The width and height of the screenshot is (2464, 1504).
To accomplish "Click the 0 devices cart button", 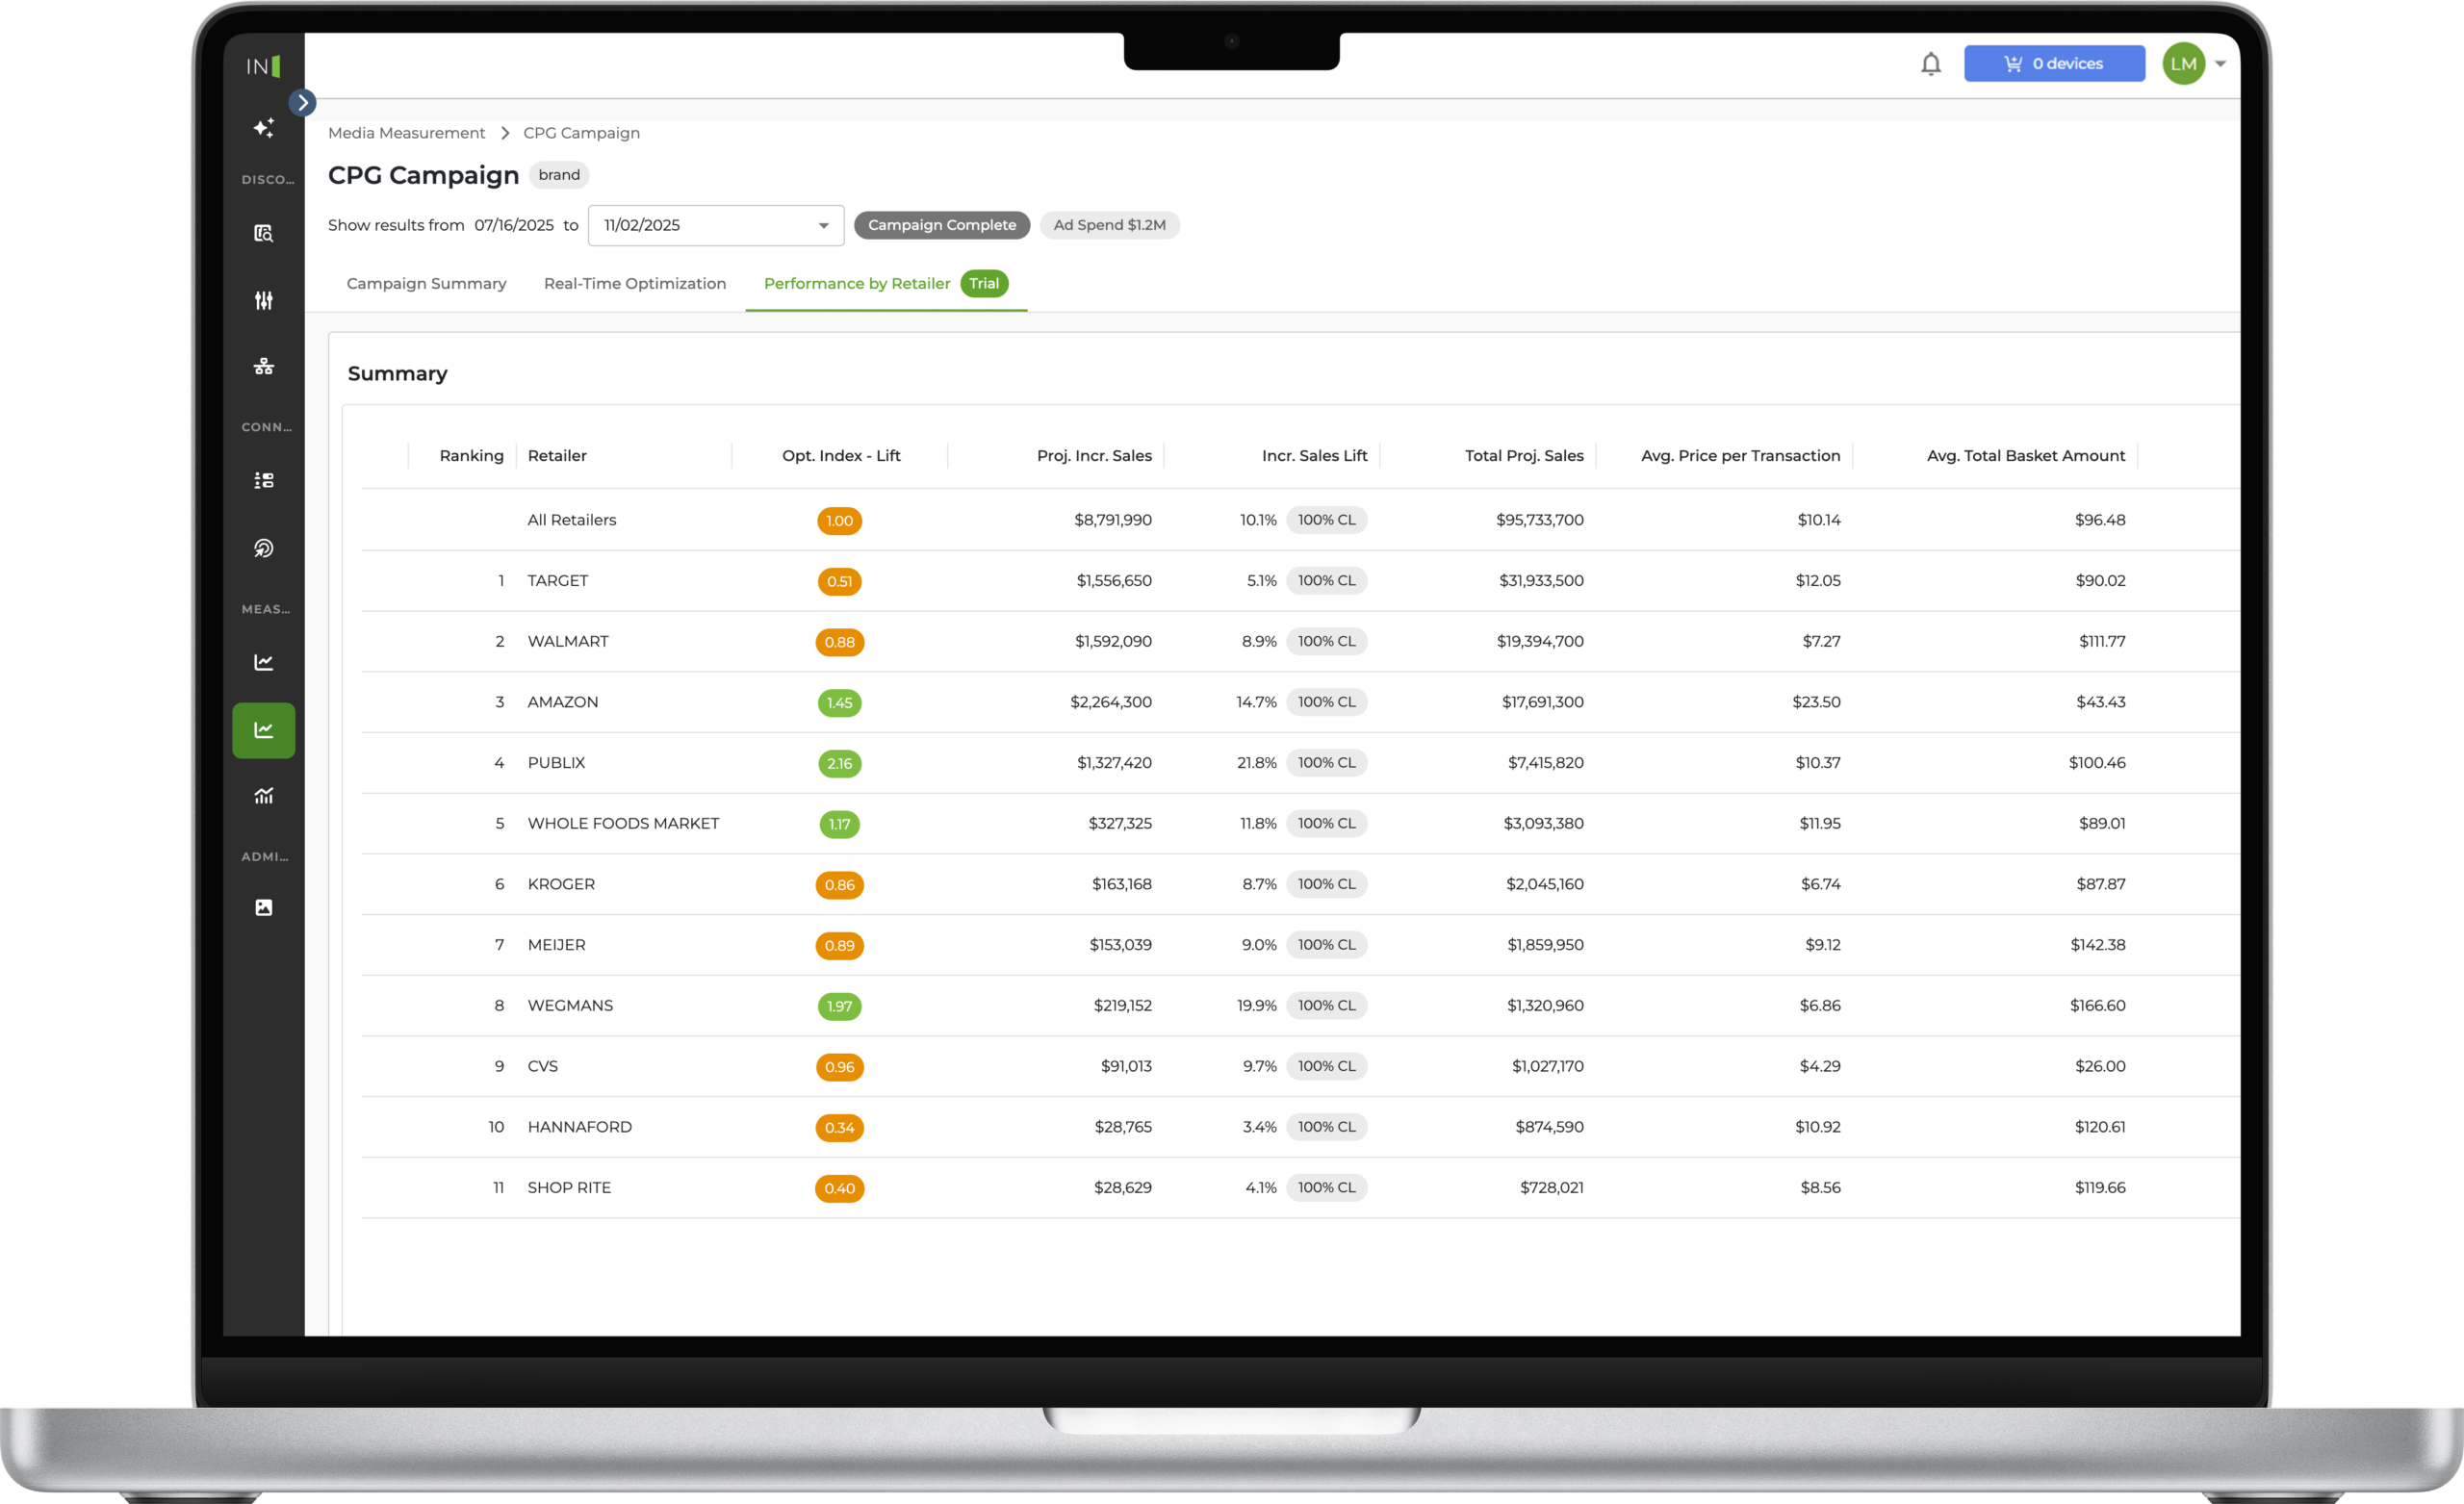I will (2054, 64).
